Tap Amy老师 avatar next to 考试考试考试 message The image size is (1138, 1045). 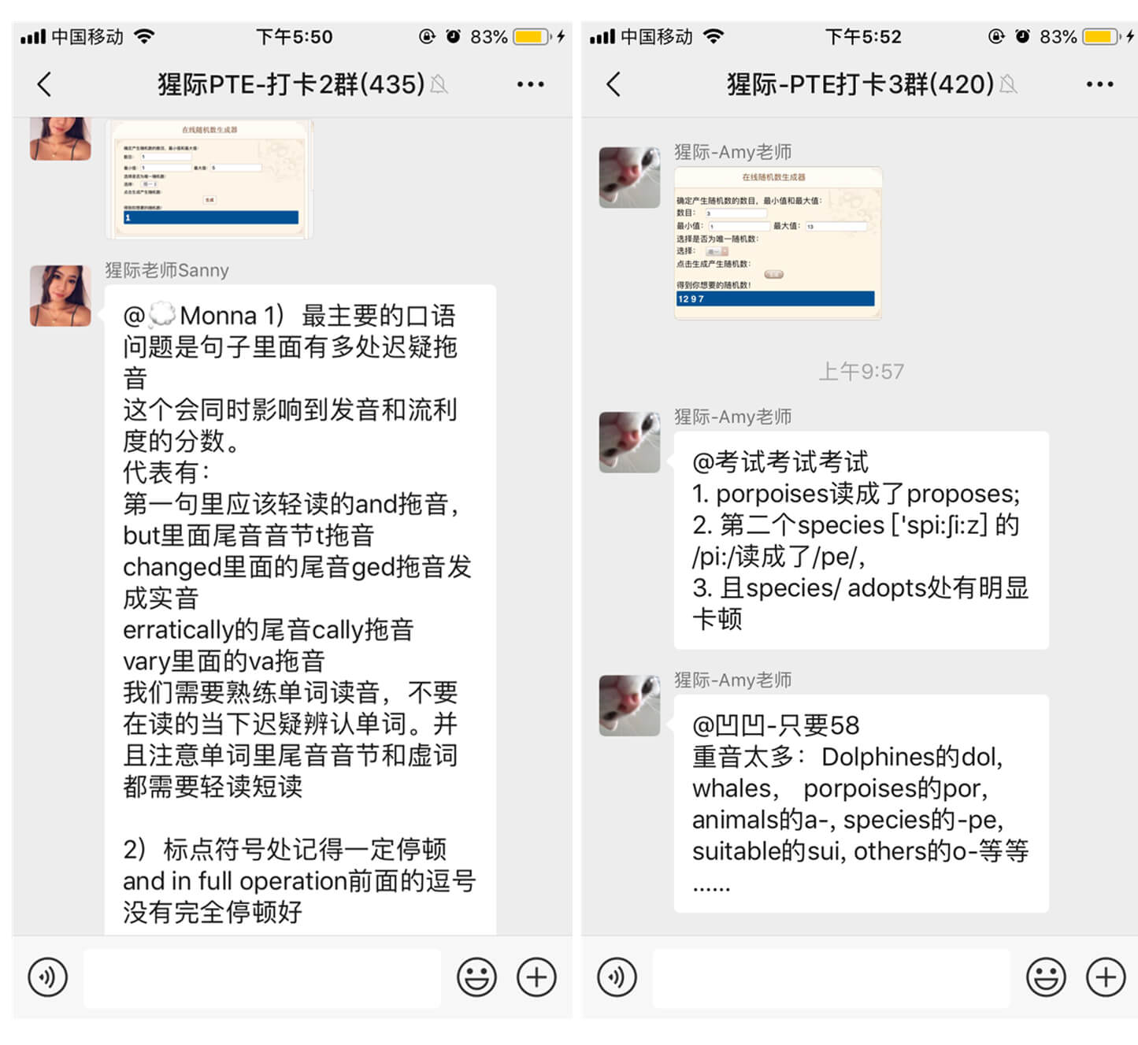click(629, 442)
